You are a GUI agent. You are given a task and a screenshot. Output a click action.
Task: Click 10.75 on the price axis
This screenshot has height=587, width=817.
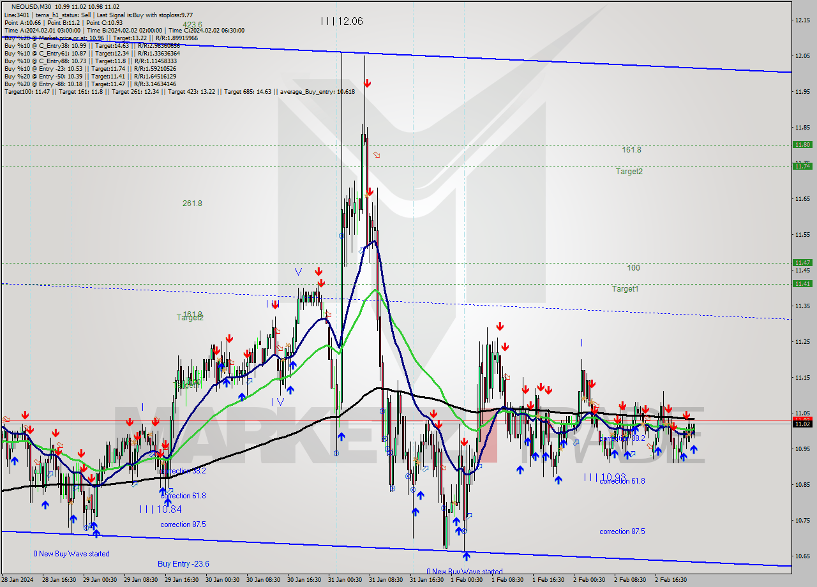coord(802,521)
